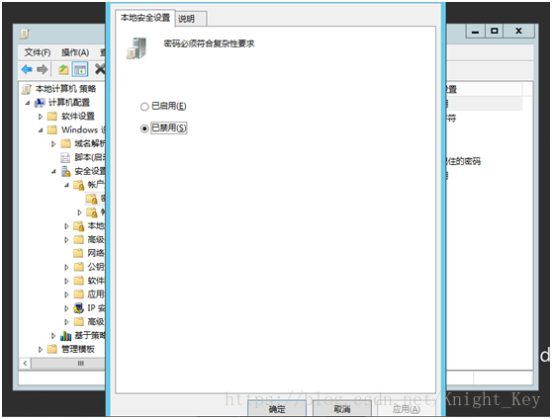
Task: Click the 网络 folder icon
Action: 78,253
